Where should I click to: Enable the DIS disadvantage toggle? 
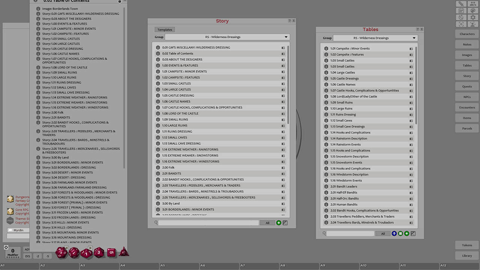[x=28, y=256]
